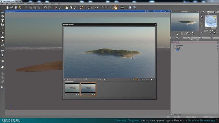Create a new scene with toolbar icon

click(x=8, y=8)
